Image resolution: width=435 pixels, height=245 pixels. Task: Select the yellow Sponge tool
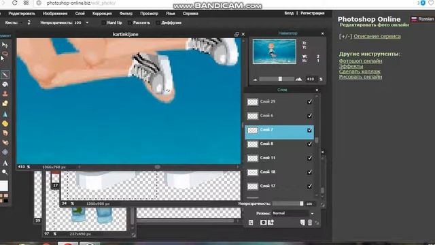coord(5,124)
